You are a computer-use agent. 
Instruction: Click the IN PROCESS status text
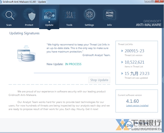point(73,64)
